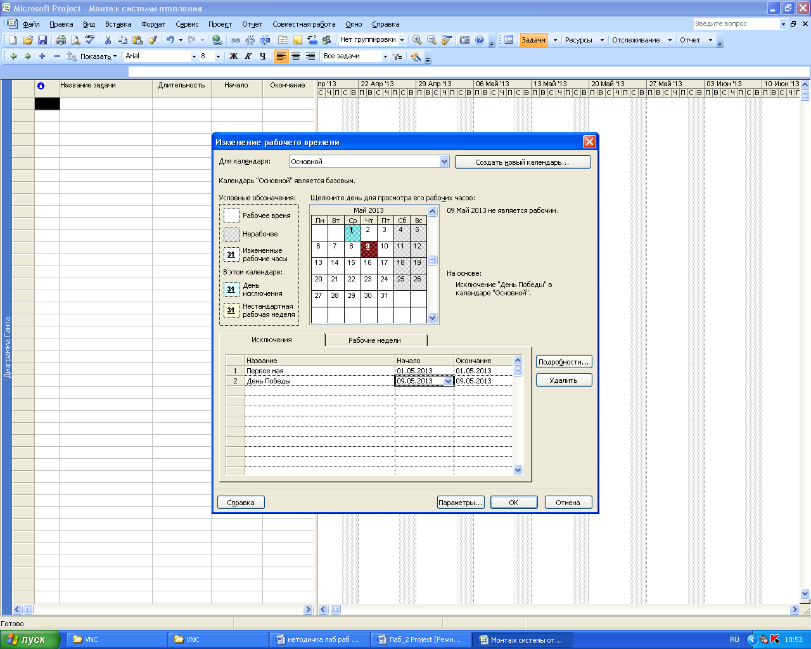Image resolution: width=811 pixels, height=649 pixels.
Task: Click exceptions list scrollbar down arrow
Action: (x=518, y=470)
